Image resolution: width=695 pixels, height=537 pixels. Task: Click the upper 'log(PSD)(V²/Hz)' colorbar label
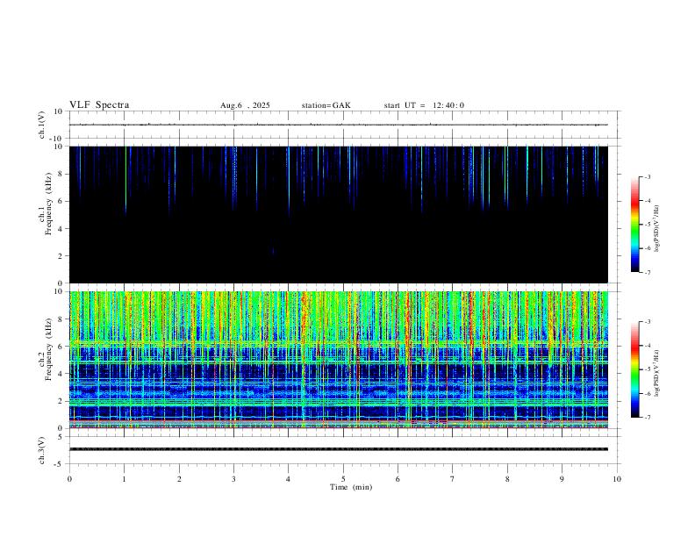656,228
